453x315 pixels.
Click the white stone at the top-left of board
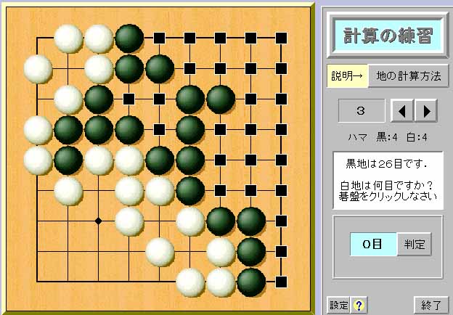pyautogui.click(x=68, y=38)
